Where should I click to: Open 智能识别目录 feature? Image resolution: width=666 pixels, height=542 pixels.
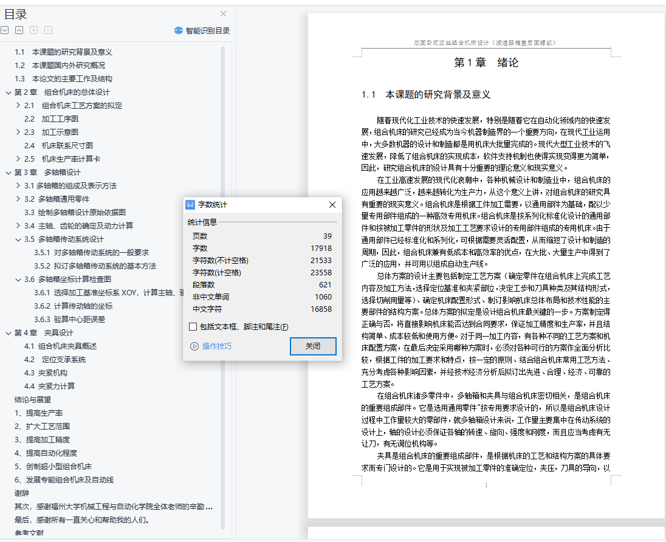pyautogui.click(x=202, y=30)
